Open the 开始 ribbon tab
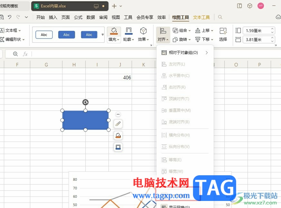This screenshot has height=208, width=281. coord(40,17)
